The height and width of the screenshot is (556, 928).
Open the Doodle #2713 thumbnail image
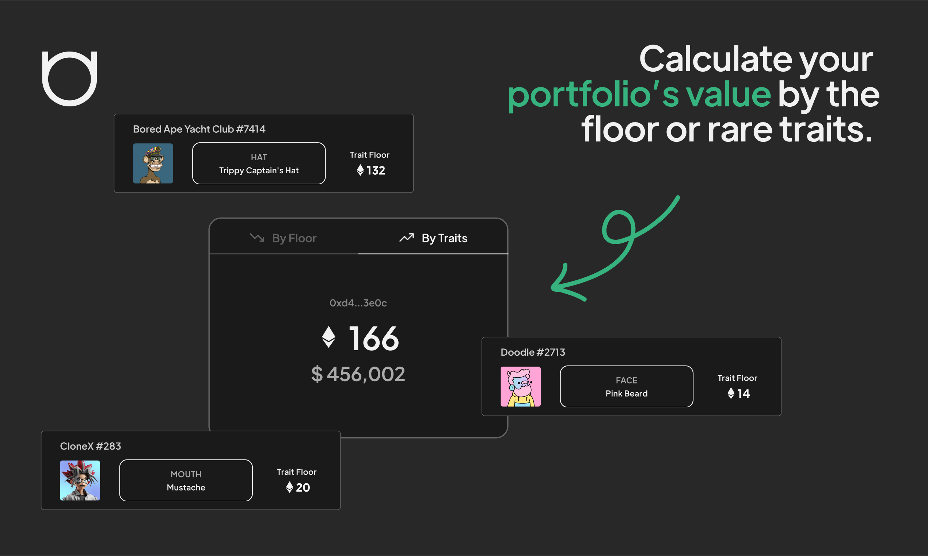[x=520, y=386]
